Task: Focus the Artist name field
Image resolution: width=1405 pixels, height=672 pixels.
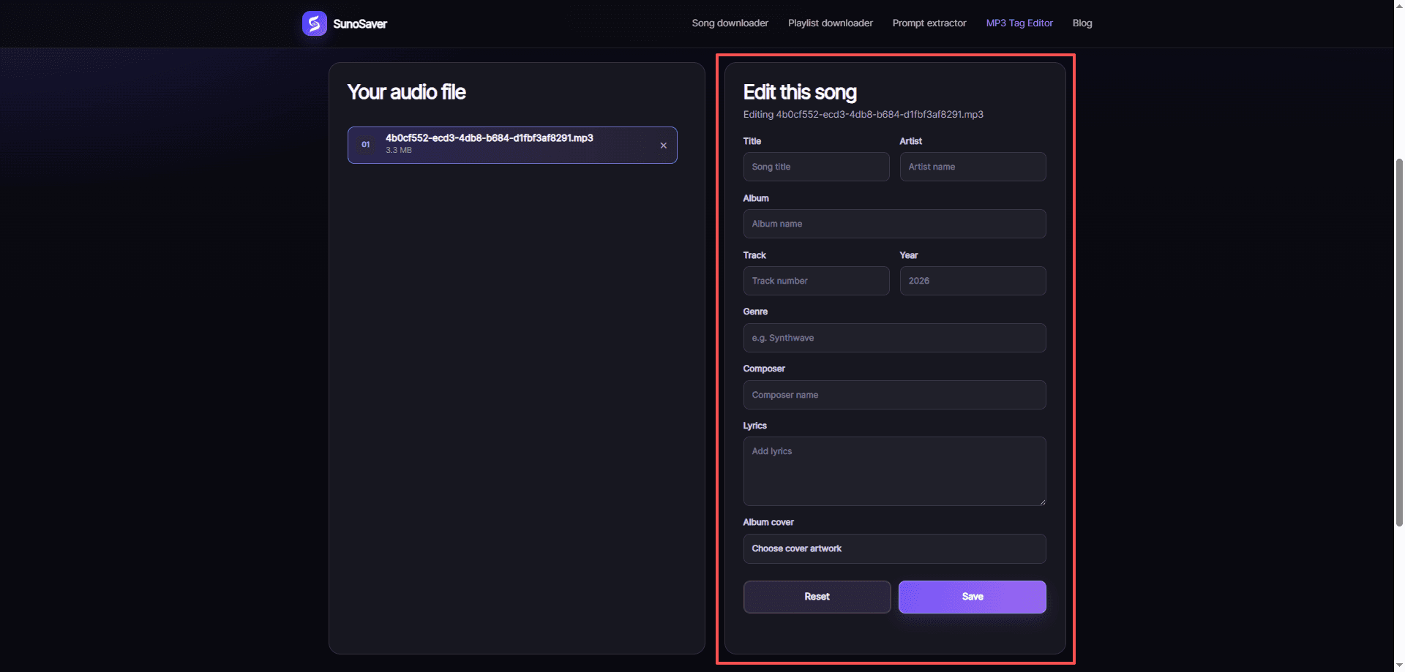Action: pyautogui.click(x=973, y=167)
